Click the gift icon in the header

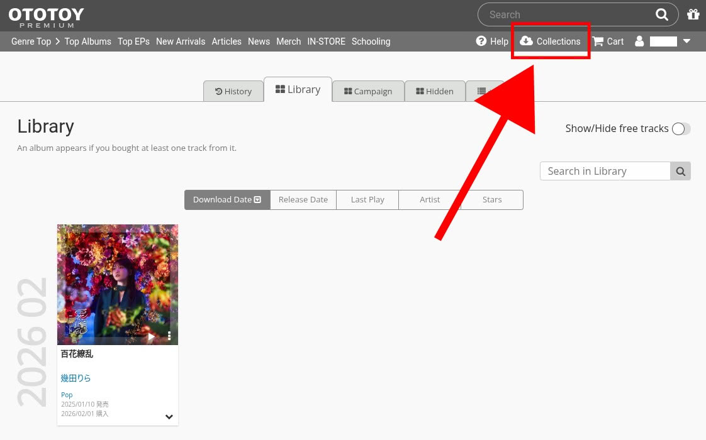[x=693, y=14]
